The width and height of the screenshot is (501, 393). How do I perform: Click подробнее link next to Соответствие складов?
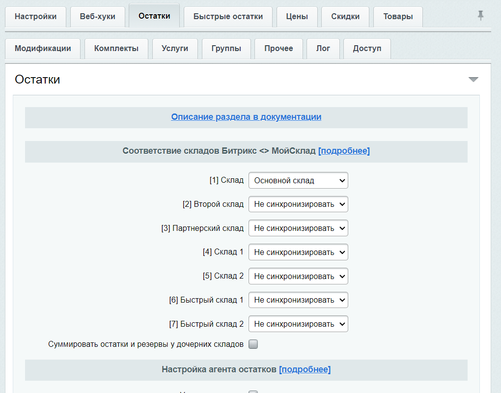click(344, 151)
